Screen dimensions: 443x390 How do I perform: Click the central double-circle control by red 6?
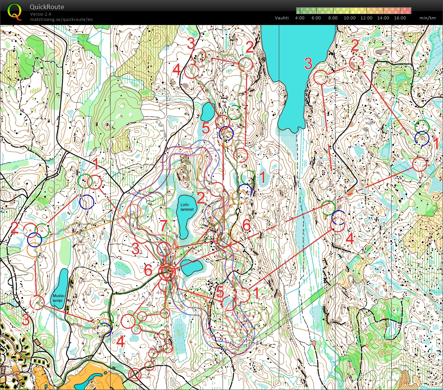(x=167, y=272)
